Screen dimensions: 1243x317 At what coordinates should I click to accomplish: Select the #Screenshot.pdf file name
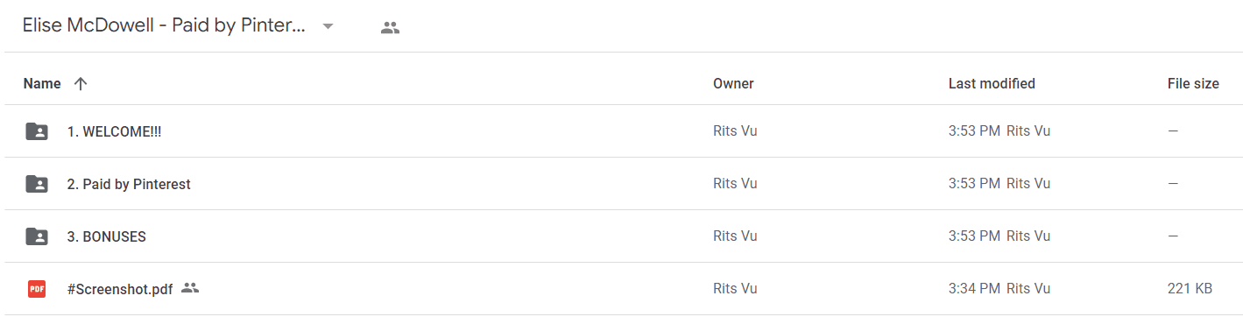pos(120,288)
